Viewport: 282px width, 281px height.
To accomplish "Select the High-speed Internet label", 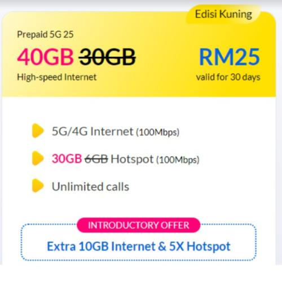I will pyautogui.click(x=57, y=77).
